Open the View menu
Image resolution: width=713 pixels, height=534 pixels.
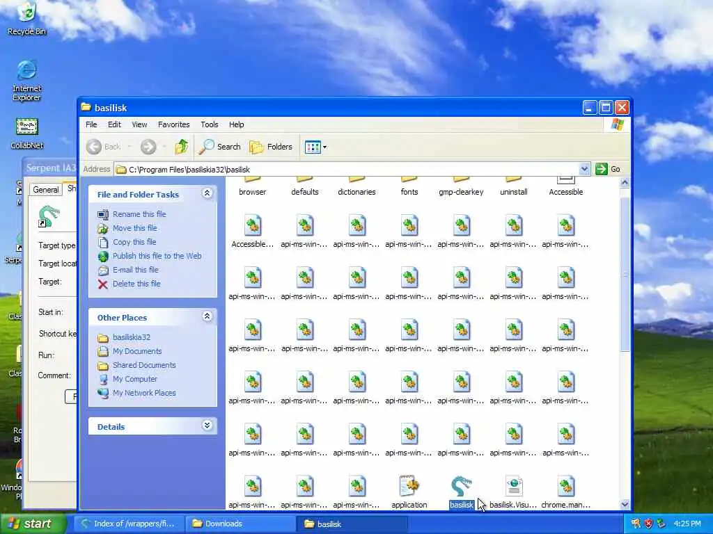tap(139, 124)
